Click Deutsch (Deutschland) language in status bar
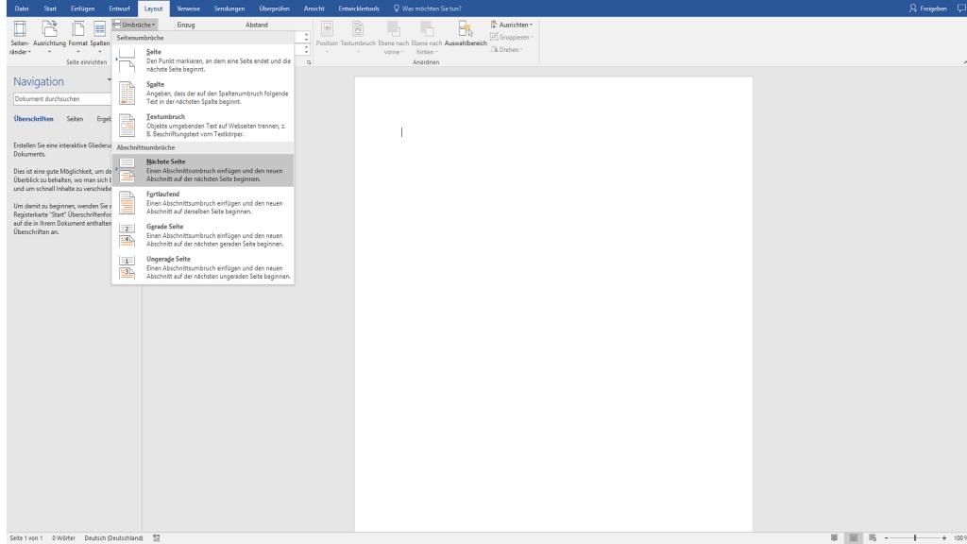 coord(116,538)
